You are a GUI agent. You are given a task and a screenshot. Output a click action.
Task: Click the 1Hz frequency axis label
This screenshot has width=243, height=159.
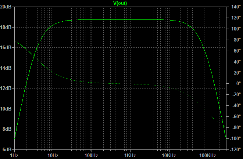(x=14, y=155)
